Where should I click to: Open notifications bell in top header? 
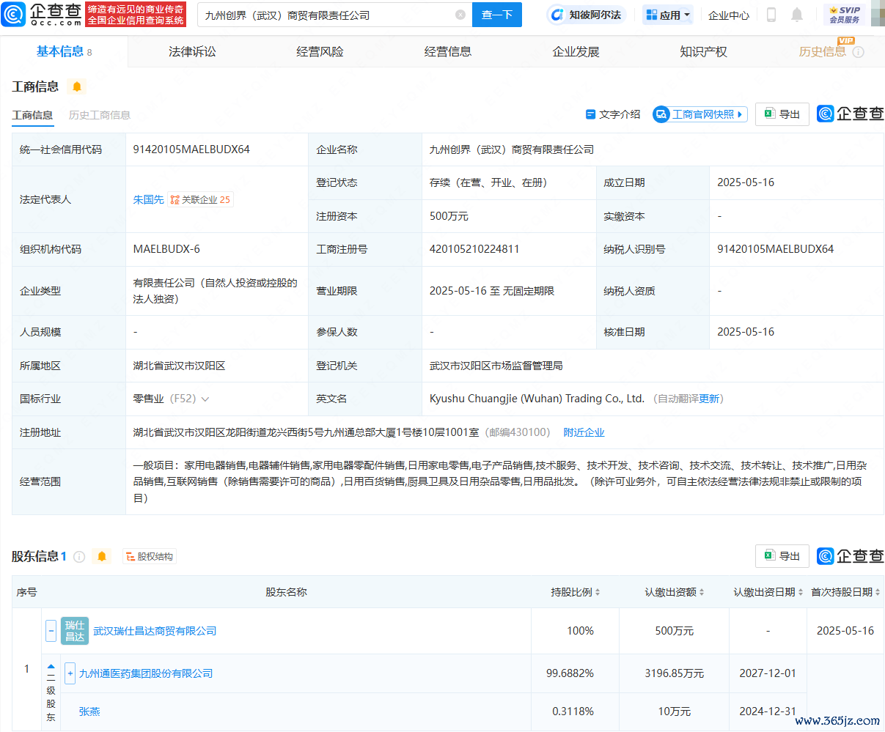click(x=797, y=15)
